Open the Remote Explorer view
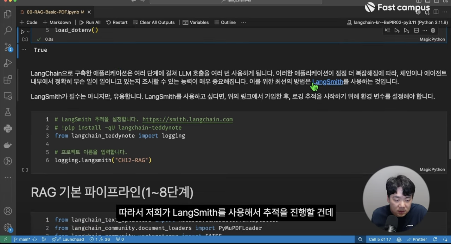 (x=8, y=96)
